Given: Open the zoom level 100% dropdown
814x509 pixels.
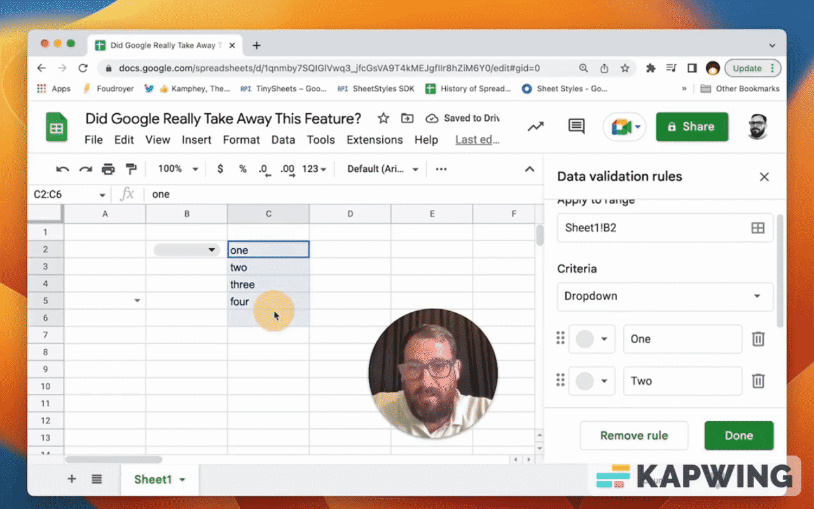Looking at the screenshot, I should pos(177,169).
